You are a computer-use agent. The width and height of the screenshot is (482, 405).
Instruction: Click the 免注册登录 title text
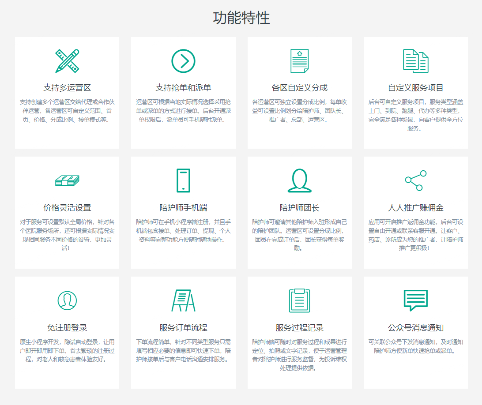point(67,328)
